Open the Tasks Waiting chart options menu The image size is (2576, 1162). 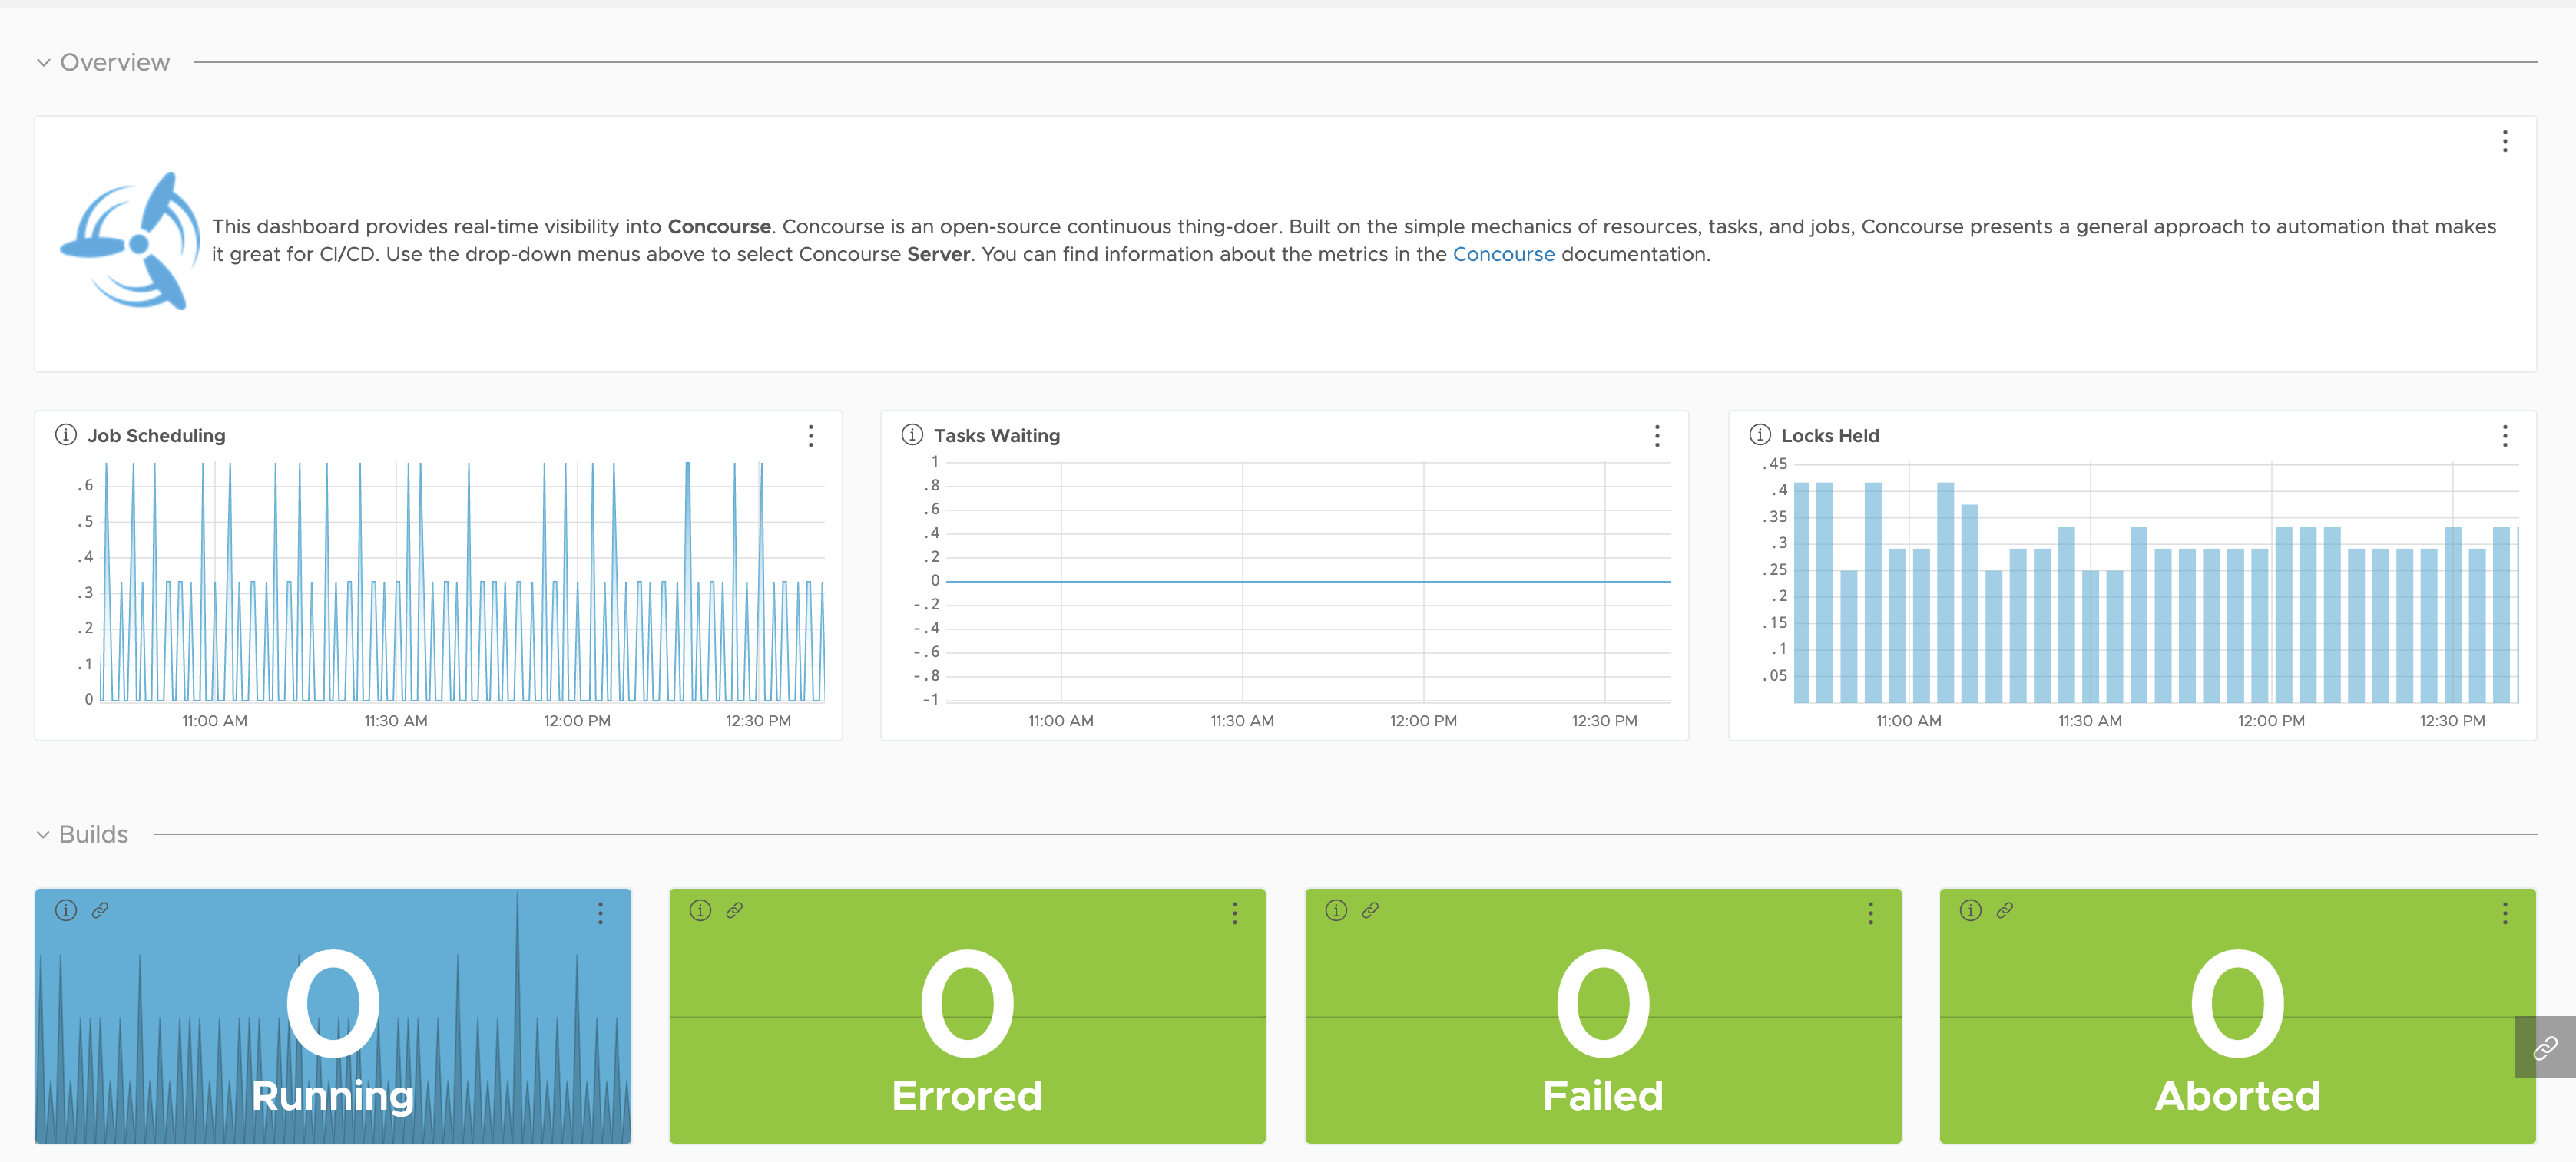(x=1657, y=436)
